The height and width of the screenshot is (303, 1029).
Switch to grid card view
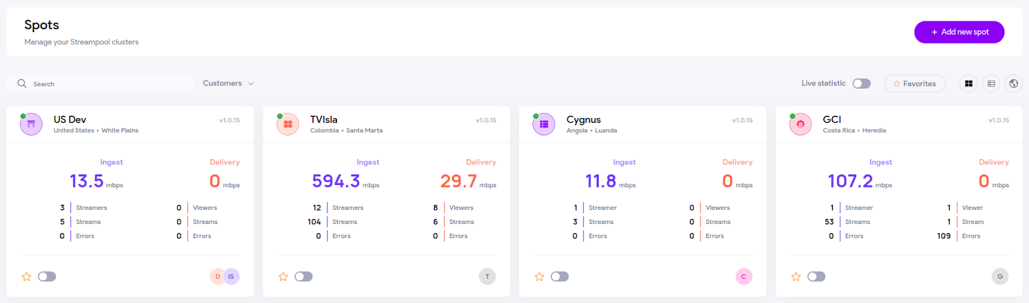(969, 83)
